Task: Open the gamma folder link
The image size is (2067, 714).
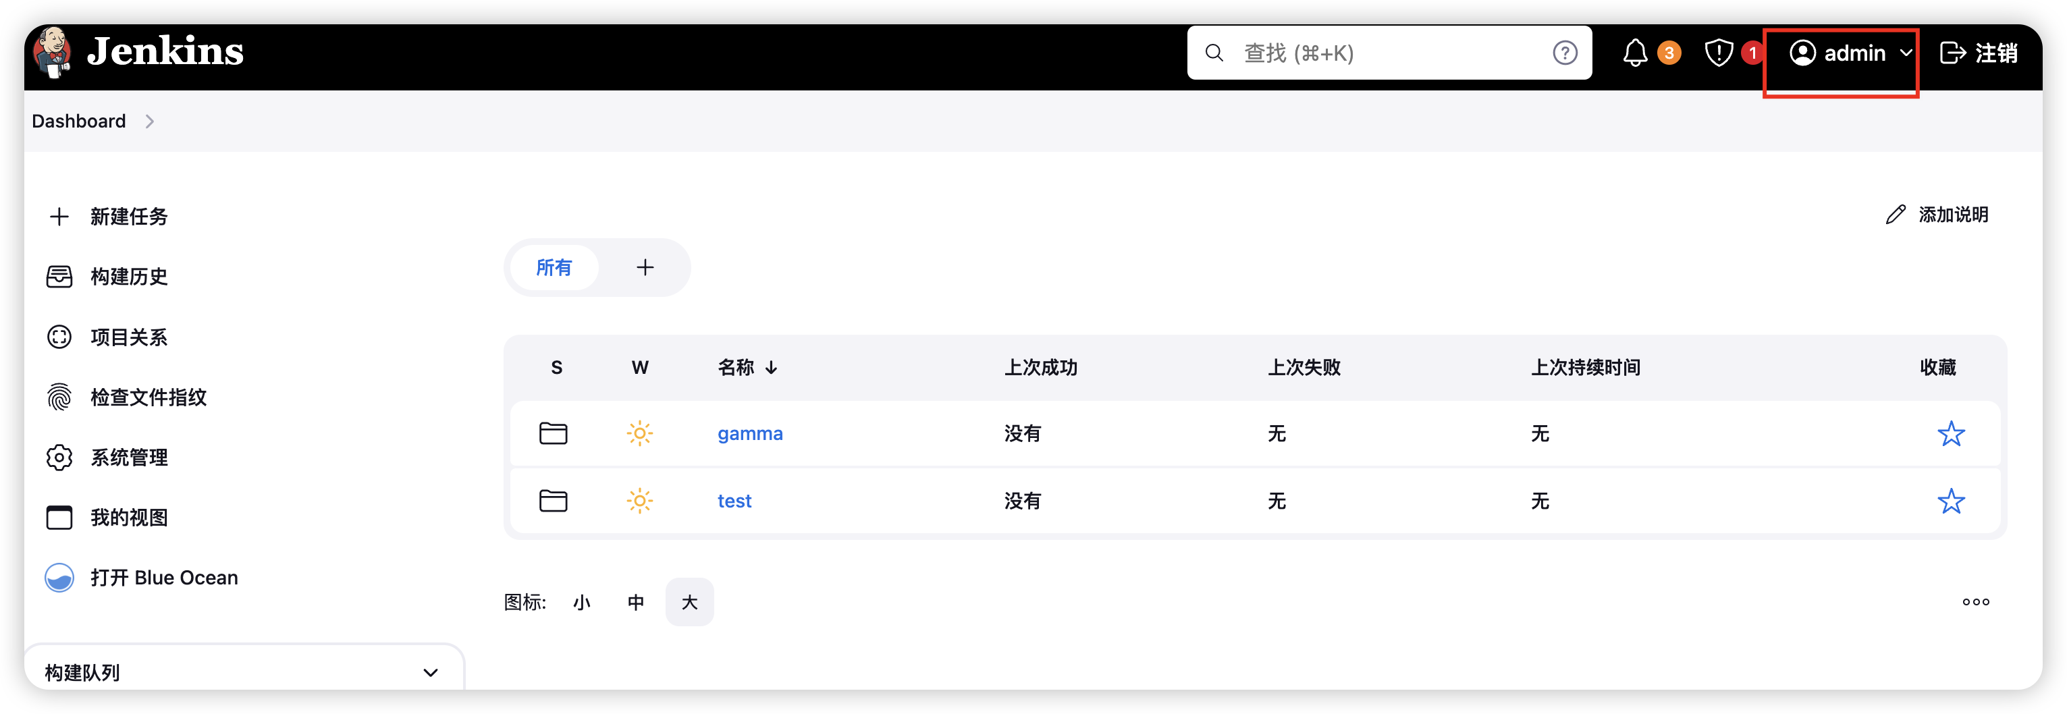Action: (749, 434)
